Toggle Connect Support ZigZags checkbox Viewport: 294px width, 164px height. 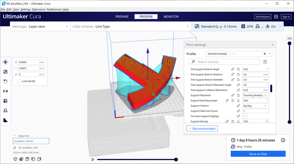click(245, 116)
